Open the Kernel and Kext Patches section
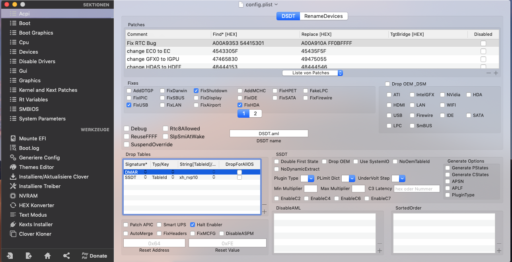Image resolution: width=512 pixels, height=262 pixels. (48, 90)
